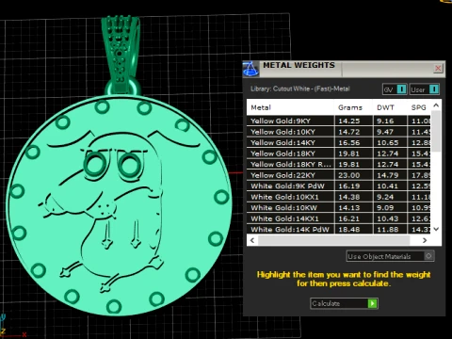
Task: Toggle the User switch
Action: [x=433, y=89]
